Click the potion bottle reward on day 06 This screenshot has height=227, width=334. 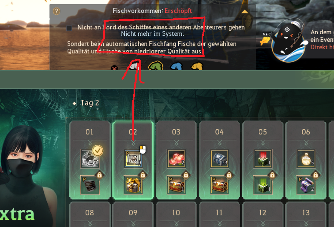coord(306,159)
